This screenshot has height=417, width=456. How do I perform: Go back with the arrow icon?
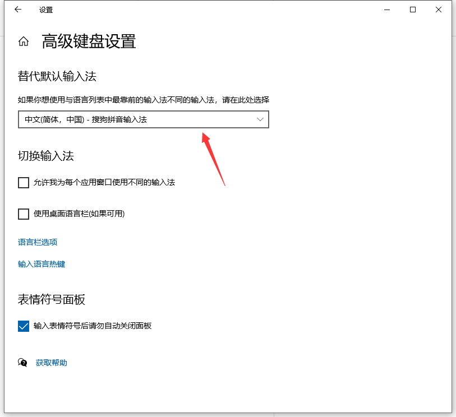[18, 10]
